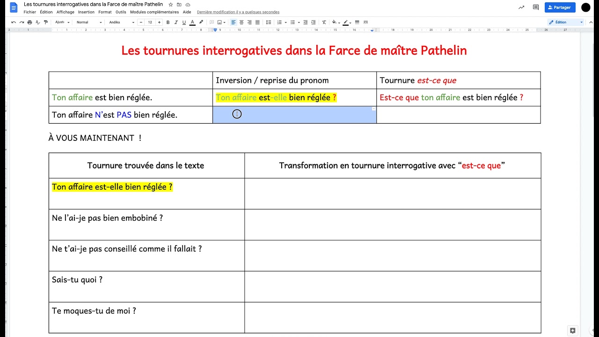Viewport: 599px width, 337px height.
Task: Run spelling and grammar check
Action: (37, 22)
